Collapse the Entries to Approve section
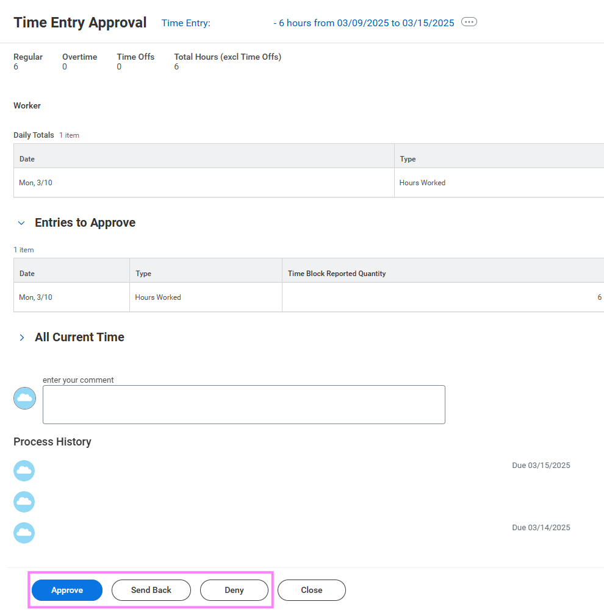The image size is (604, 610). pyautogui.click(x=21, y=222)
